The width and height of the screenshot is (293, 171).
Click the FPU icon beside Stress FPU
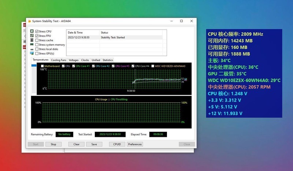point(32,36)
